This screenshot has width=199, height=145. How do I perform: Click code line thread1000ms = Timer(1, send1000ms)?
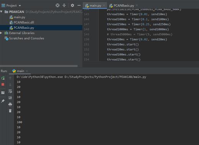138,29
